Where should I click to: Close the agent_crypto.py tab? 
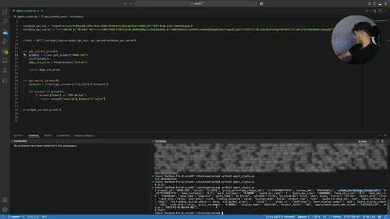click(42, 11)
